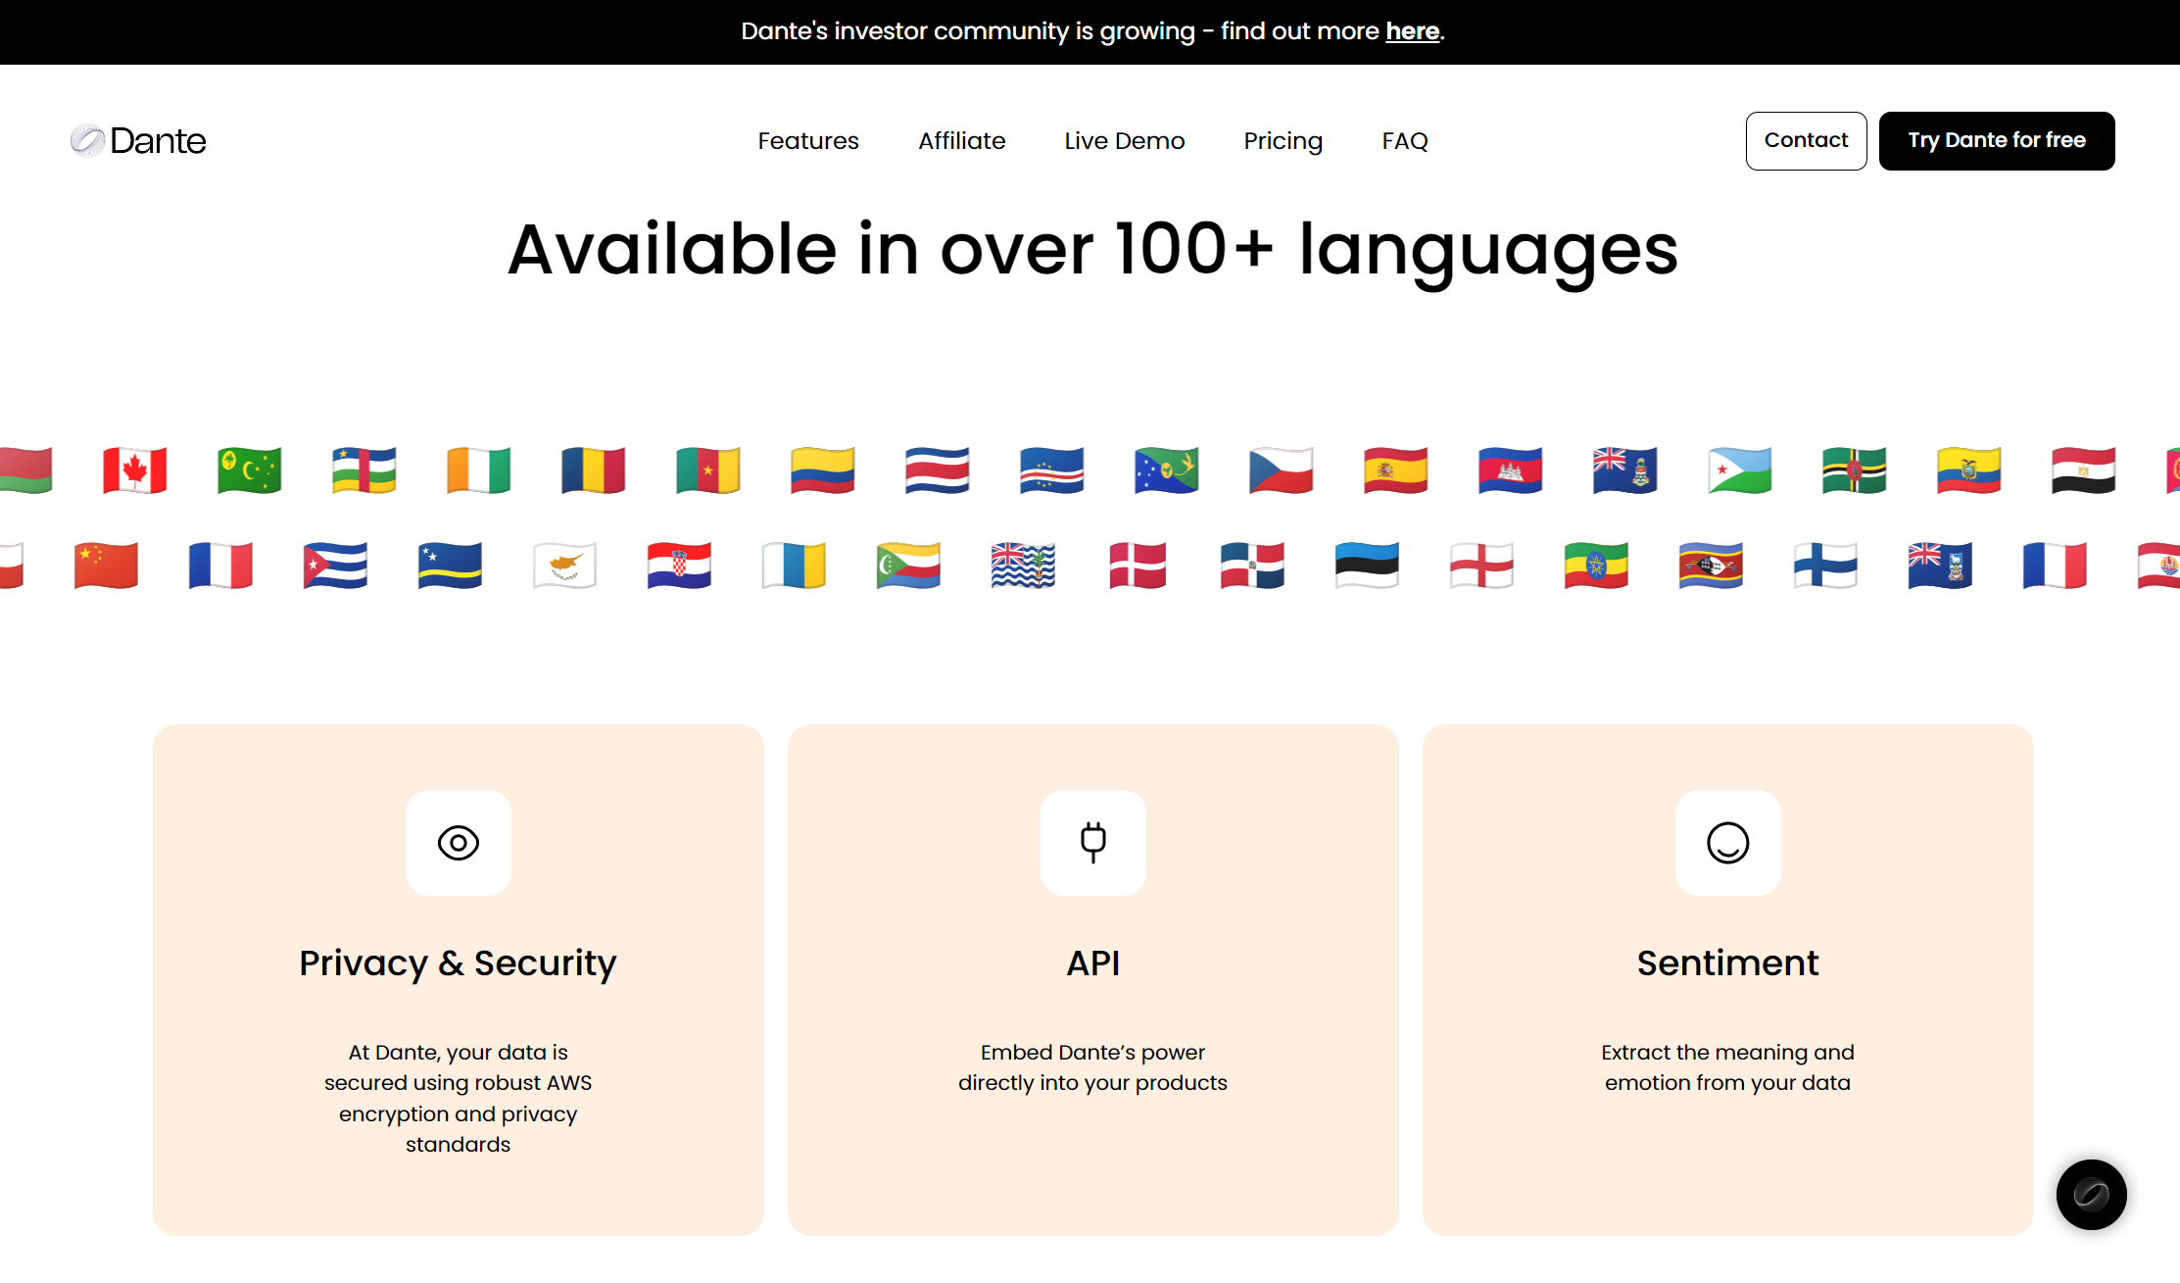Select the Dominican Republic flag
Screen dimensions: 2180x1283
tap(1253, 566)
